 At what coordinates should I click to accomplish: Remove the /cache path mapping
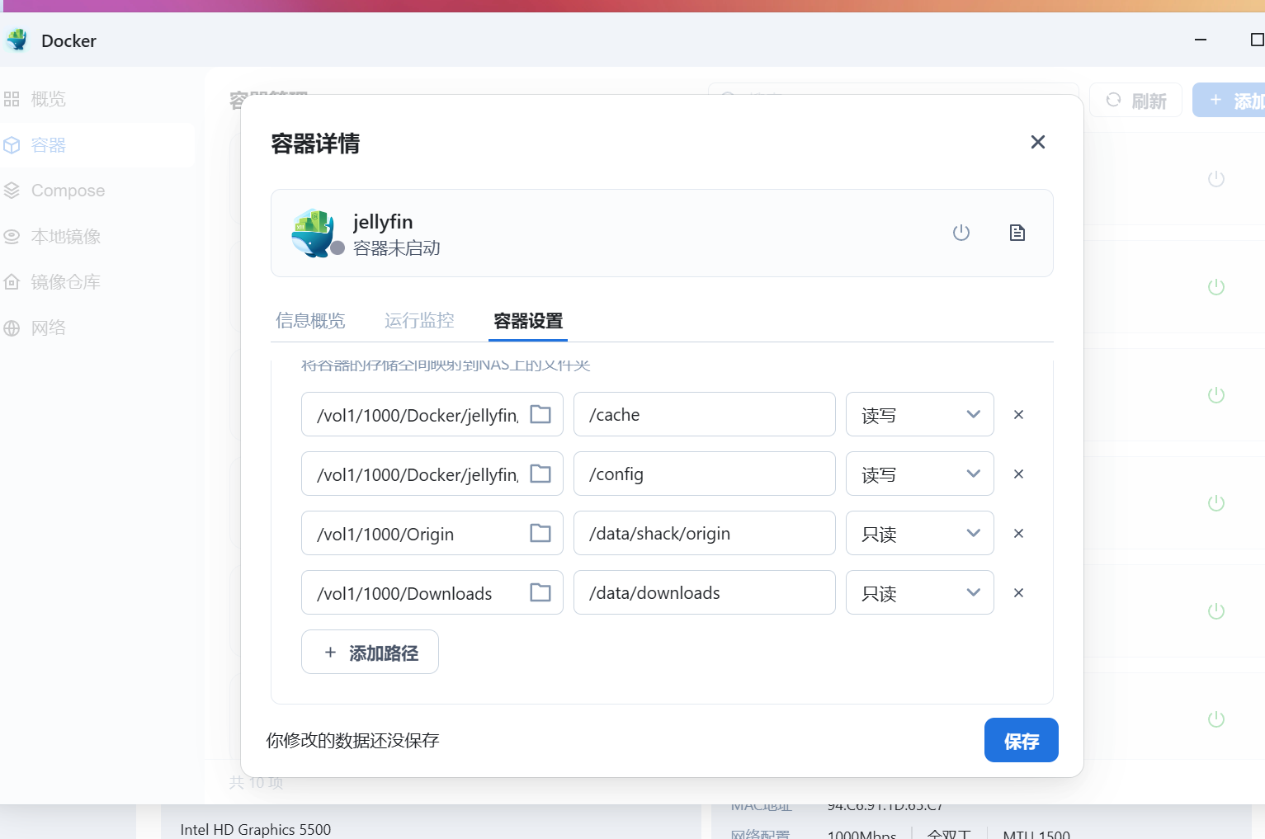pyautogui.click(x=1018, y=414)
